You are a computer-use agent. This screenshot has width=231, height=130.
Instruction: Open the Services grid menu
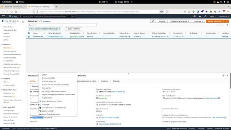[x=13, y=16]
